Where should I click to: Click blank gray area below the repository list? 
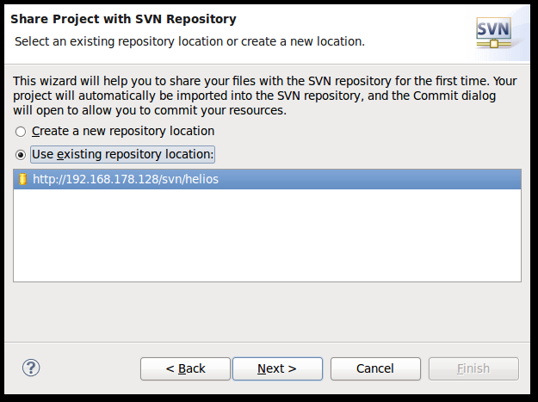tap(267, 312)
